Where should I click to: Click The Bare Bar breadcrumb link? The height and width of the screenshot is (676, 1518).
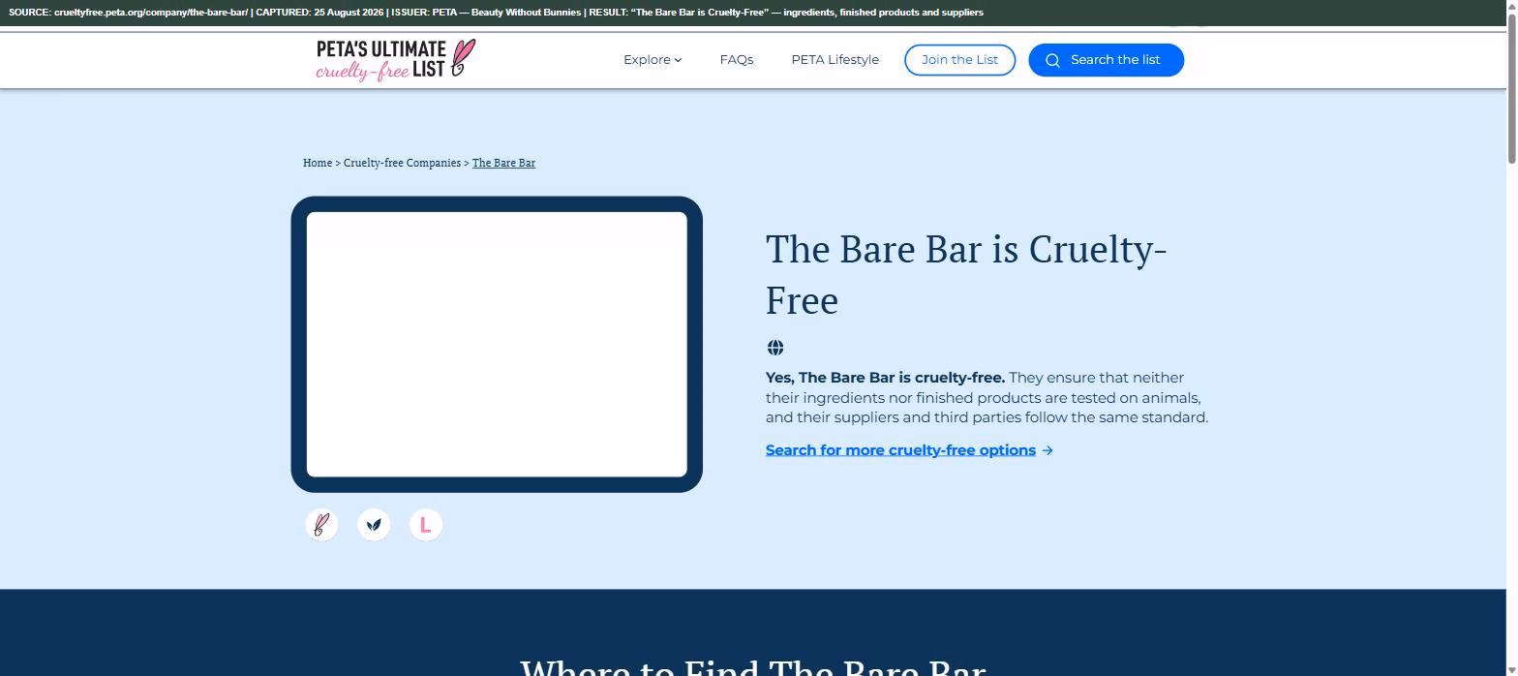[503, 163]
